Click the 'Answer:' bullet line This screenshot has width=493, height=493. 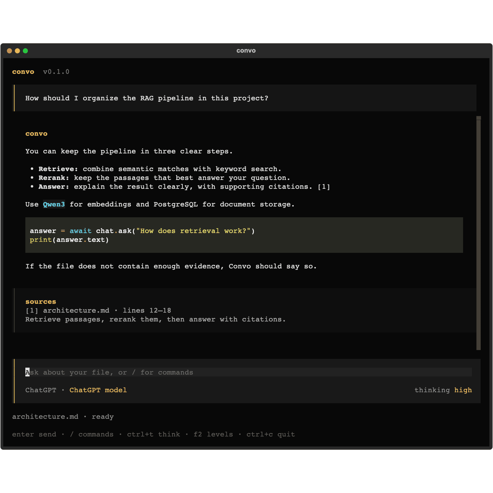180,187
